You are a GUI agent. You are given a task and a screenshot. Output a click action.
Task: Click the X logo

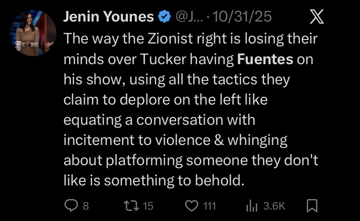[x=316, y=17]
